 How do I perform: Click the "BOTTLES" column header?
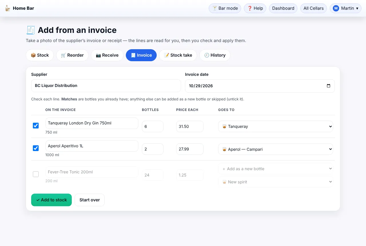[150, 110]
